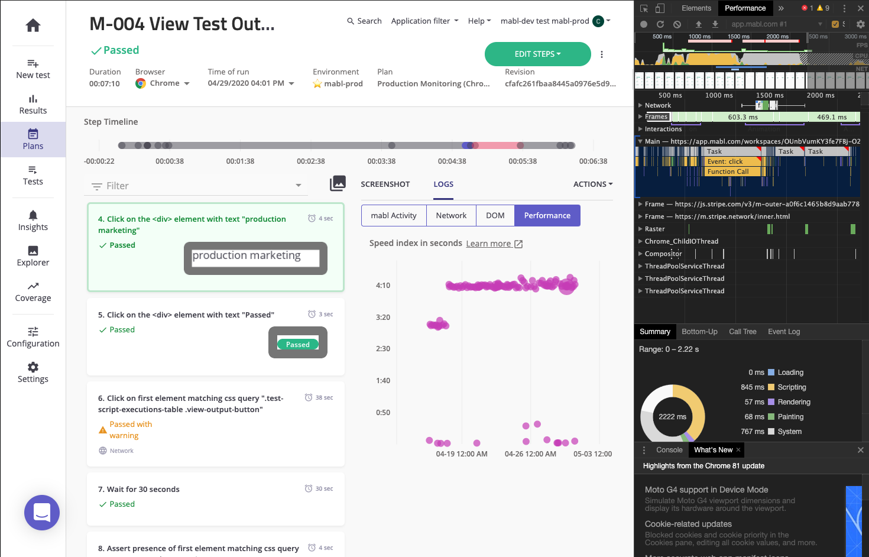The width and height of the screenshot is (869, 557).
Task: Toggle the Screenshots checkbox in Performance toolbar
Action: click(835, 24)
